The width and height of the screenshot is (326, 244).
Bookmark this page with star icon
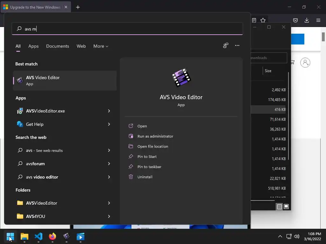coord(263,20)
